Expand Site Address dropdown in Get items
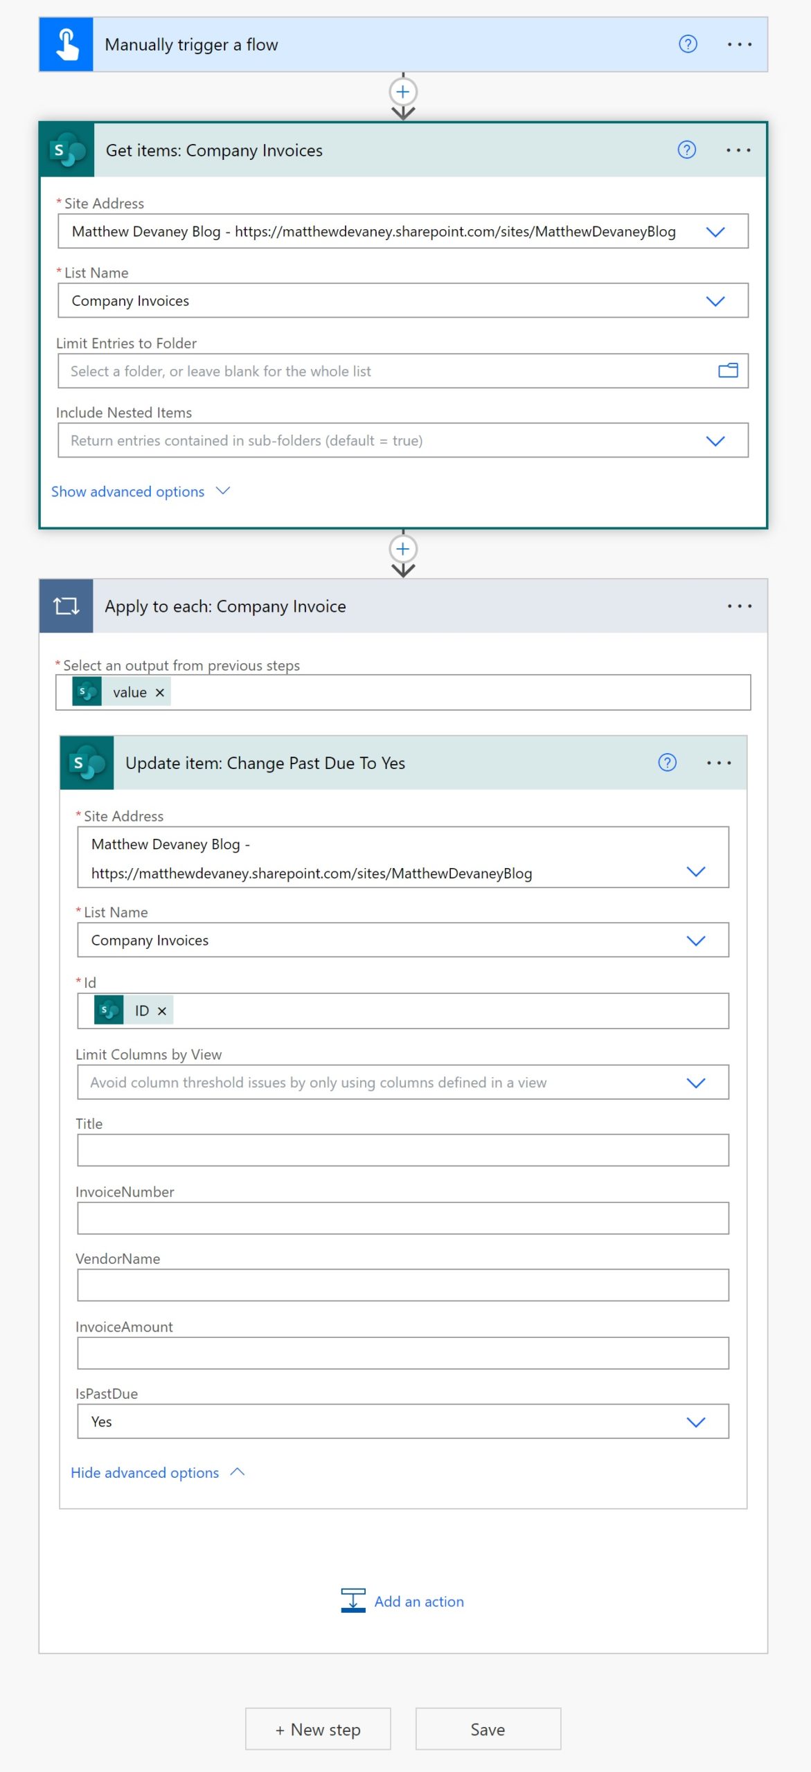The width and height of the screenshot is (811, 1772). tap(715, 232)
